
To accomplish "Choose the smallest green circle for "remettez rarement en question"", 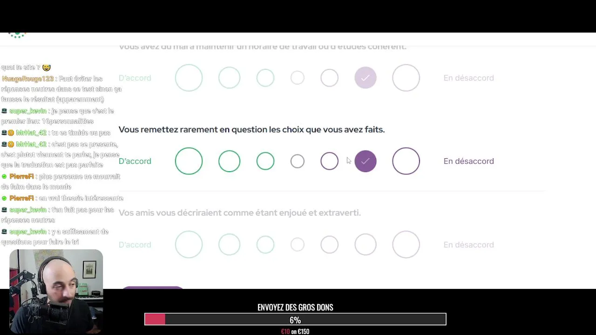I will tap(265, 161).
